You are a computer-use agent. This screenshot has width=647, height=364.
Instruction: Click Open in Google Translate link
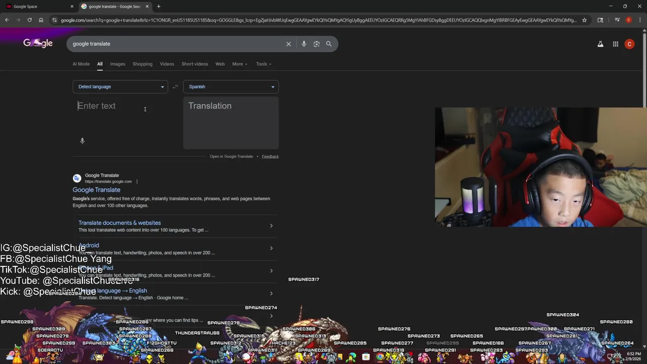point(232,157)
